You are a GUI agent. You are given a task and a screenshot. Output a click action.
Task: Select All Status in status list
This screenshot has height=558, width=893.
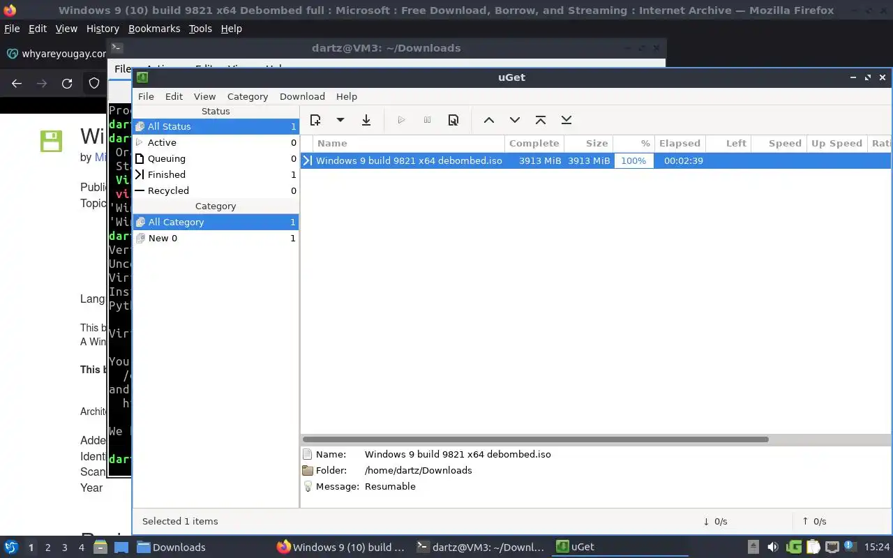tap(216, 126)
